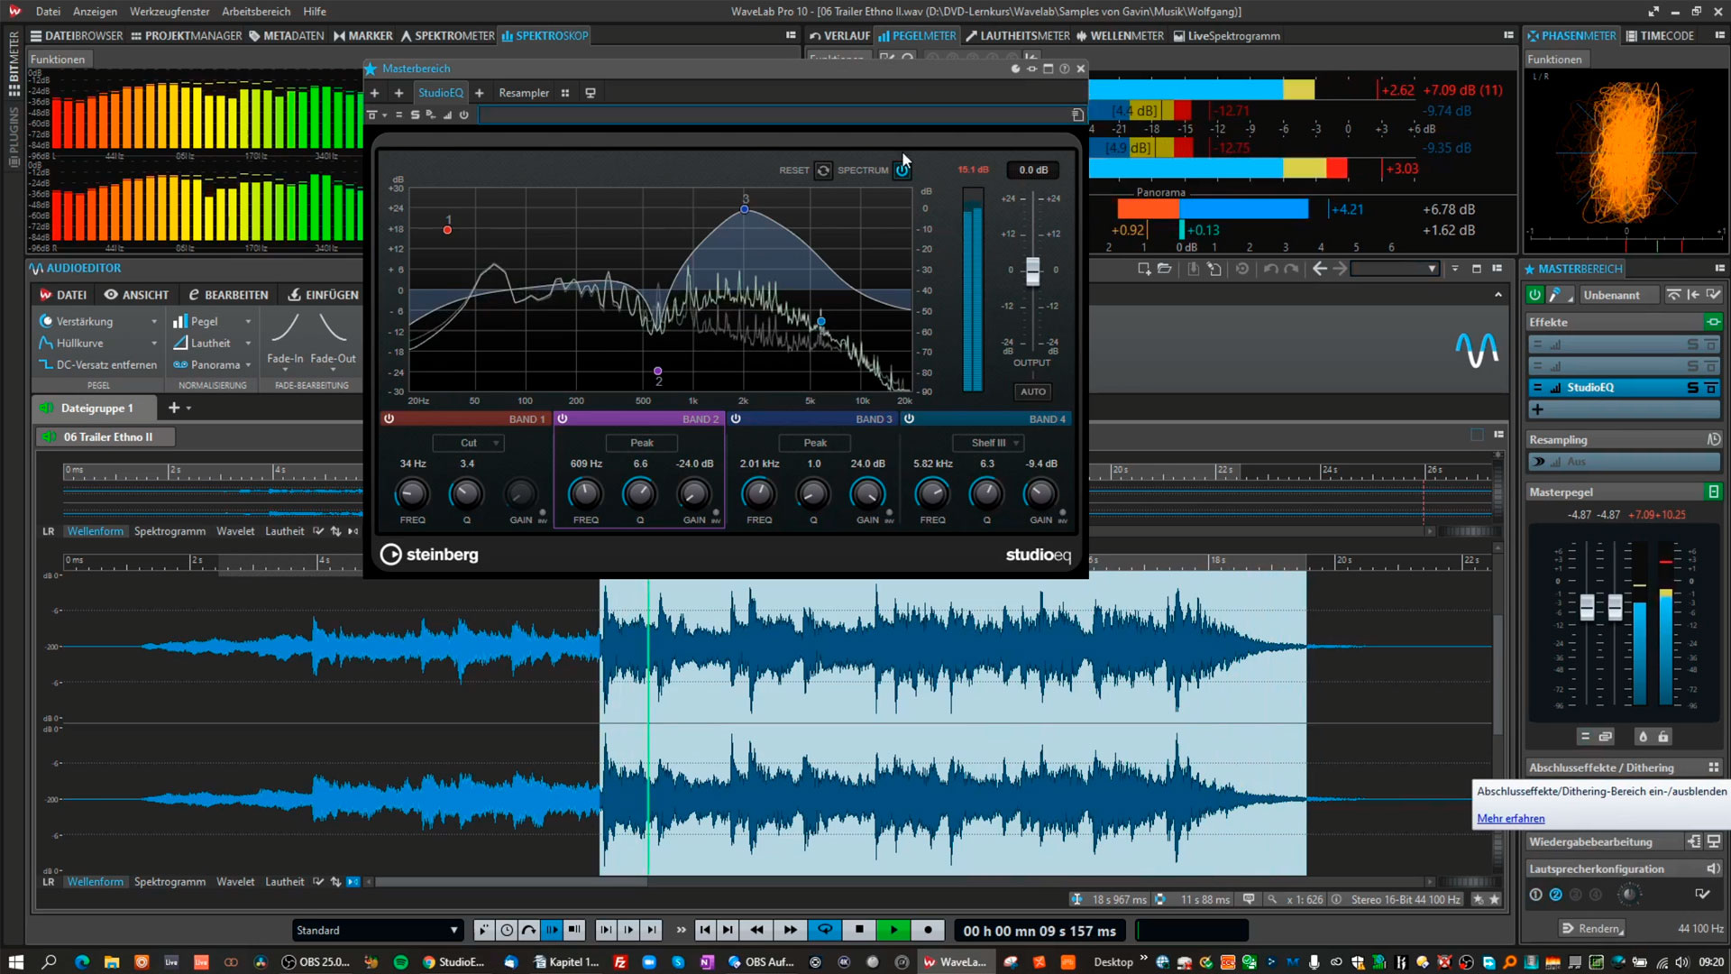Click the Masterpegel section visibility toggle
The image size is (1731, 974).
pos(1713,492)
